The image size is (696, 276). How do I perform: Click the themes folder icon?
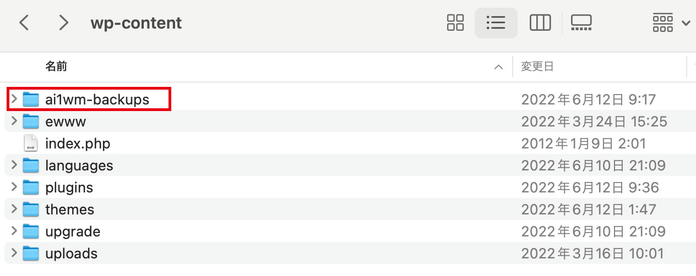click(x=31, y=209)
